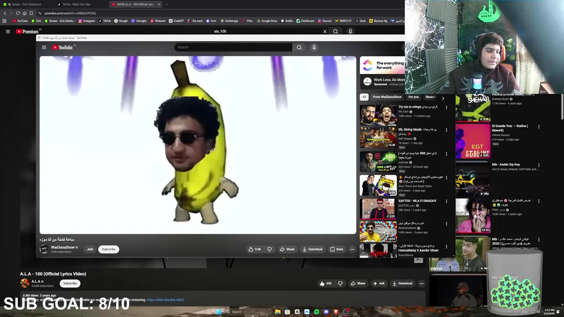This screenshot has width=564, height=317.
Task: Click Ask button under A.L.A video
Action: (x=379, y=284)
